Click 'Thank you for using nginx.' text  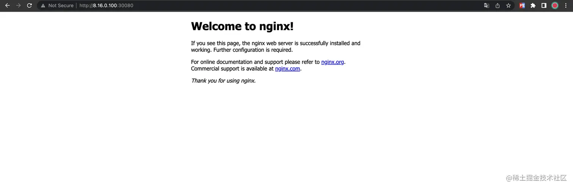[x=223, y=81]
